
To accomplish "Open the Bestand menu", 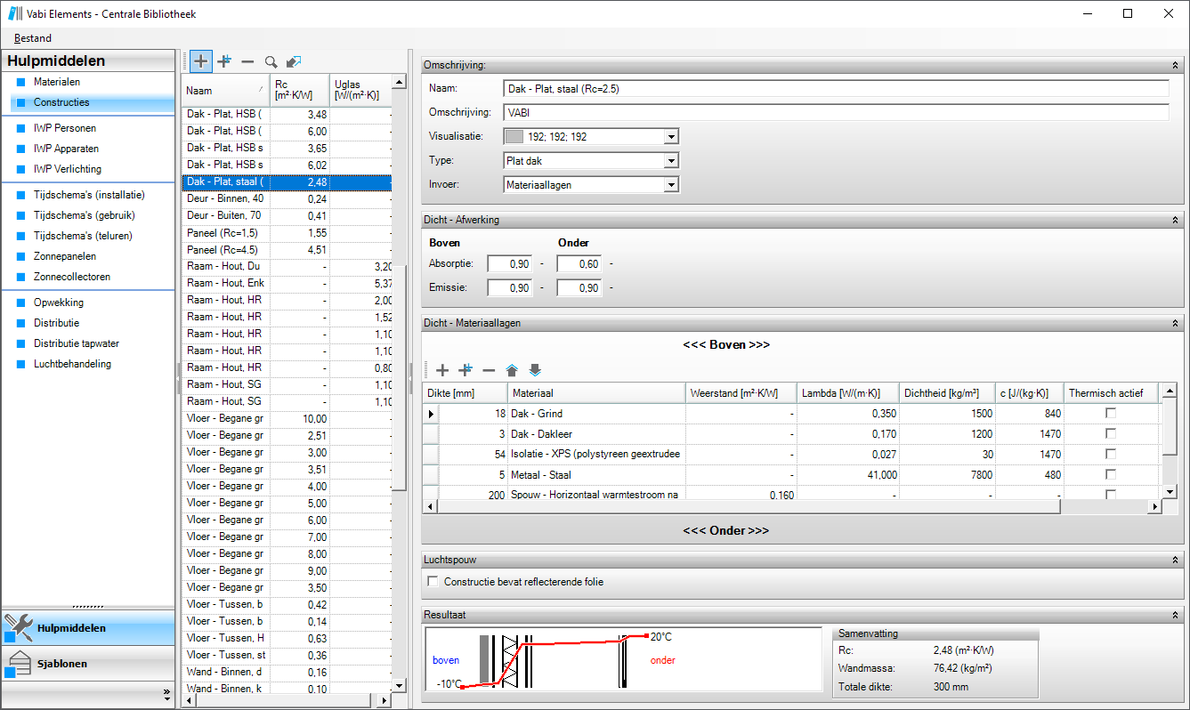I will click(x=33, y=38).
